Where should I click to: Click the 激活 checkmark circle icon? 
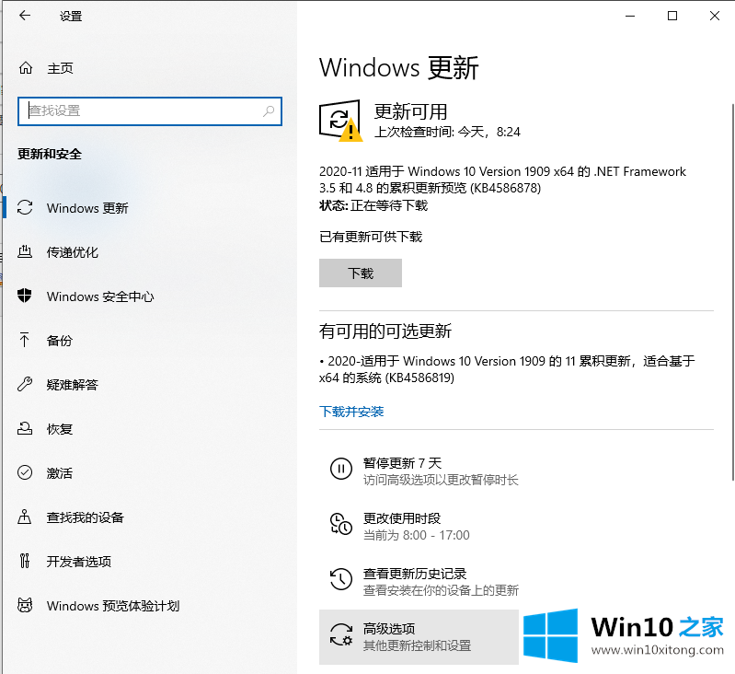point(25,472)
